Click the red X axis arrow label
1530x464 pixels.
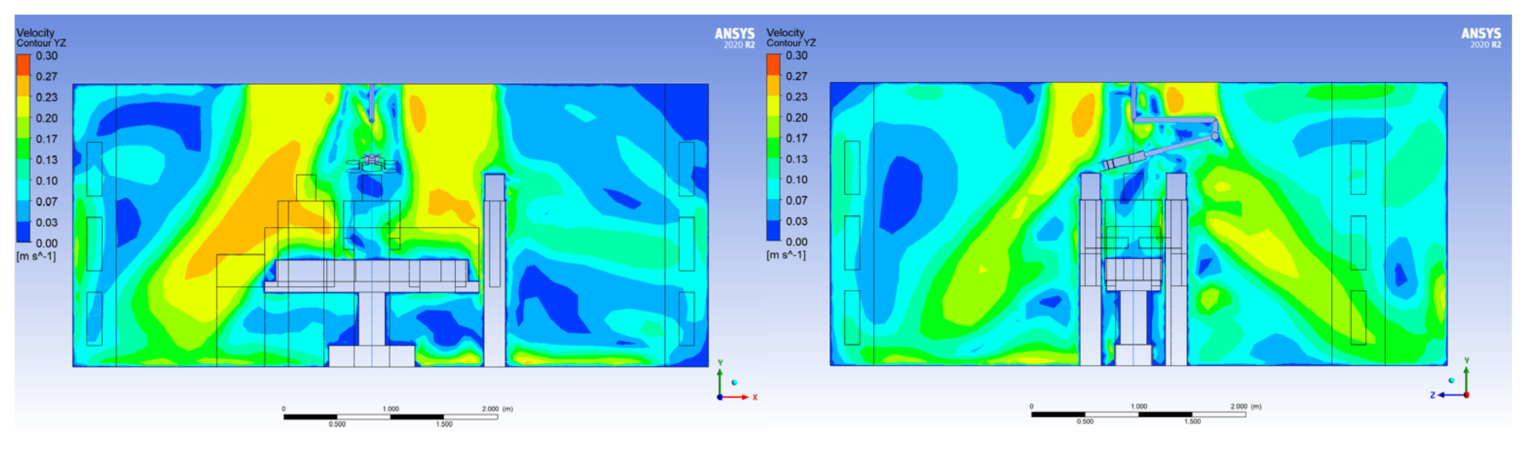[755, 397]
